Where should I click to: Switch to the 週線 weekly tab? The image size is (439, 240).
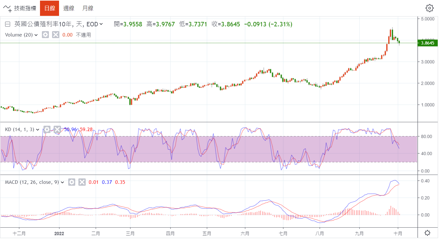point(69,8)
